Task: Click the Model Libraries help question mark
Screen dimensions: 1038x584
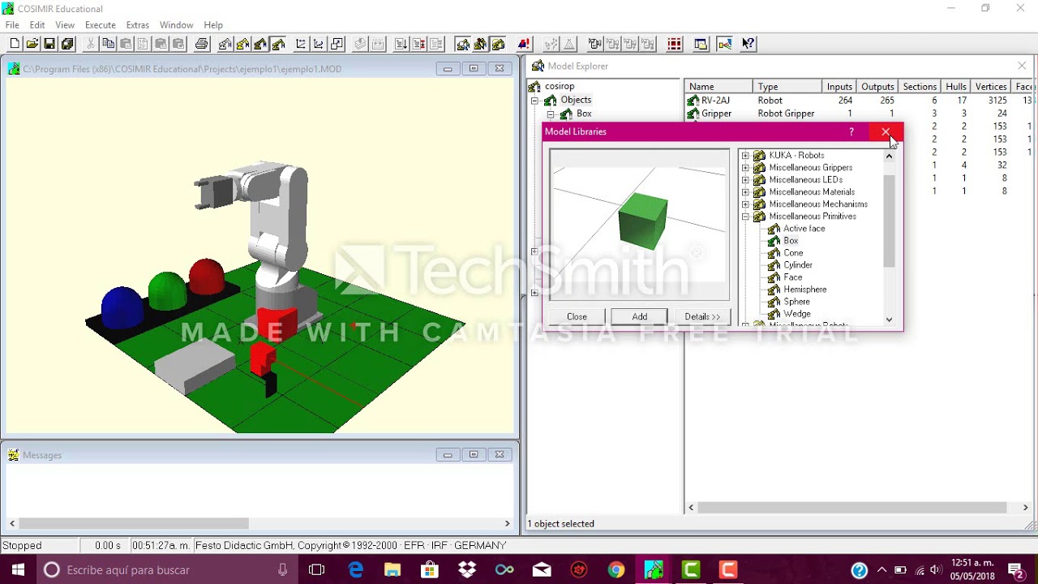Action: (x=851, y=131)
